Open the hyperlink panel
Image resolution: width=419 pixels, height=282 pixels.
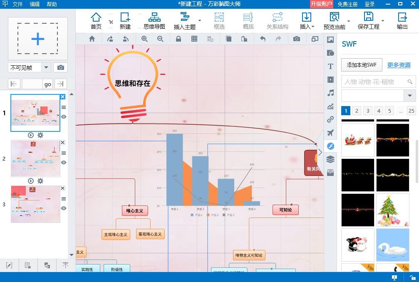point(330,119)
